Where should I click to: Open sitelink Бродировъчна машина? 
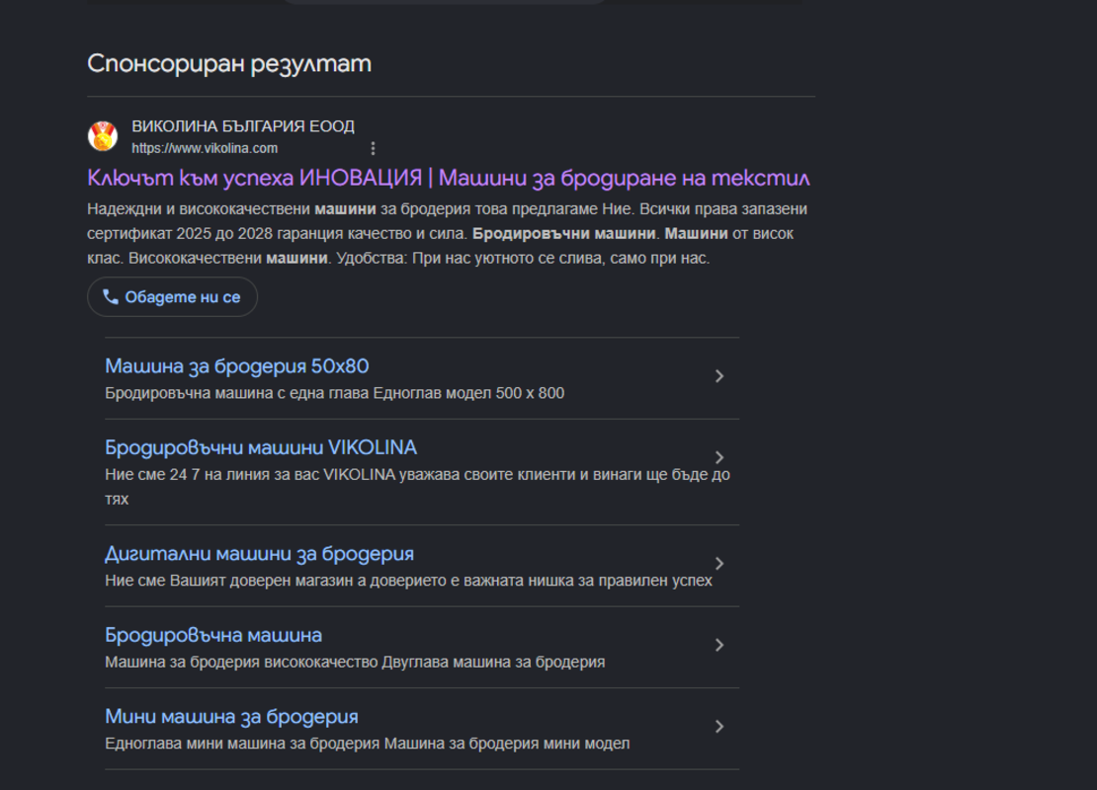coord(213,635)
